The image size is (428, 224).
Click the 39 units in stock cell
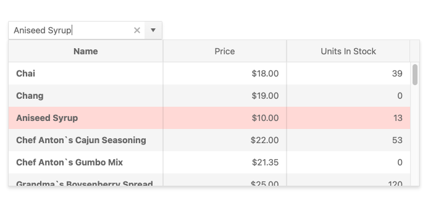point(348,73)
